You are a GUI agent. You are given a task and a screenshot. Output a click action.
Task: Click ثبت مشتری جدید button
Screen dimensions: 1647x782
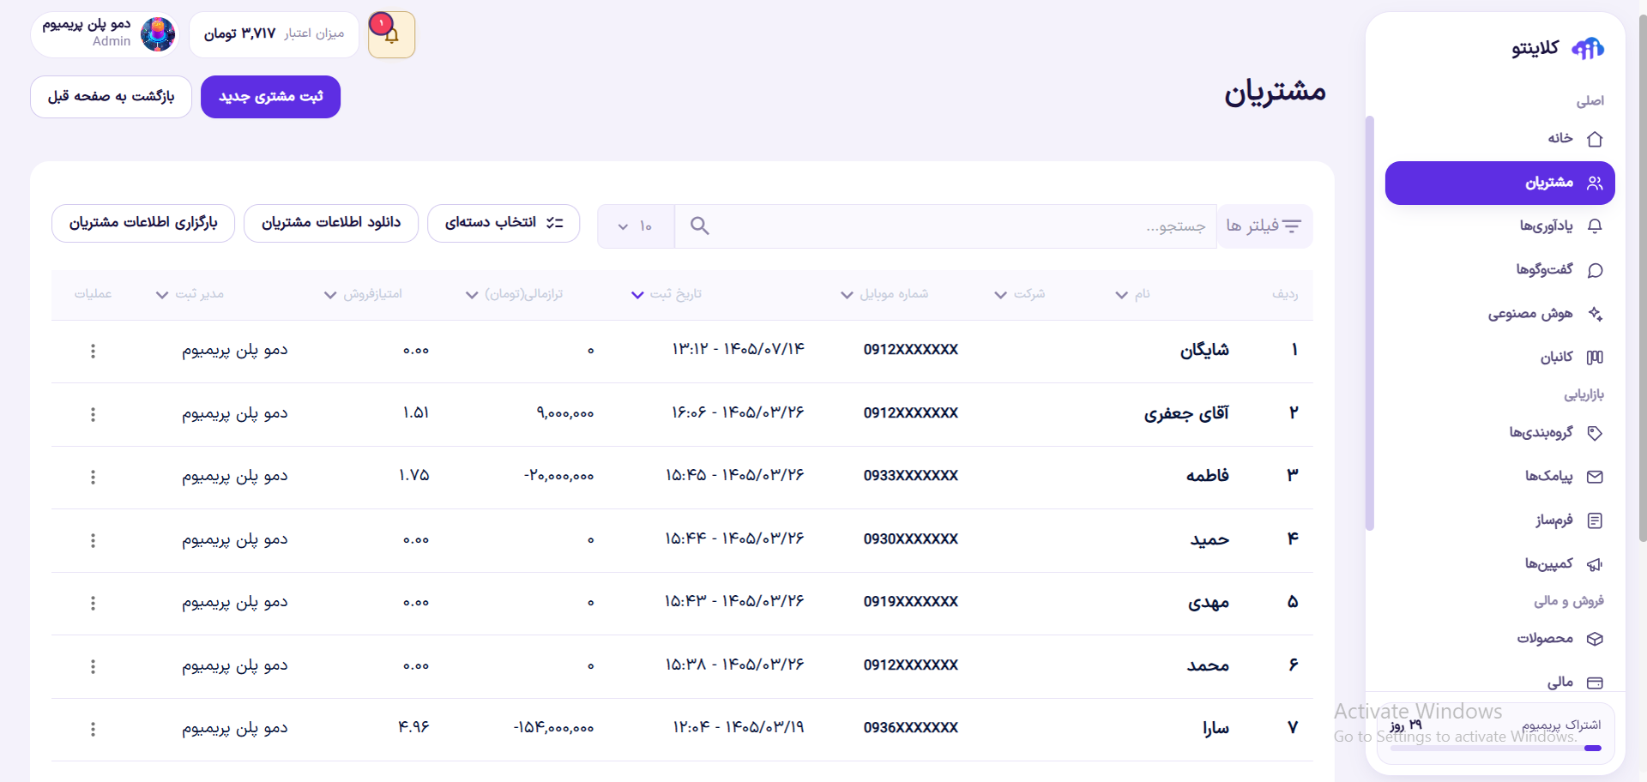270,97
